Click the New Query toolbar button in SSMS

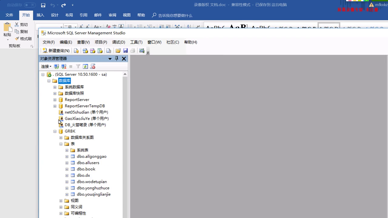56,51
